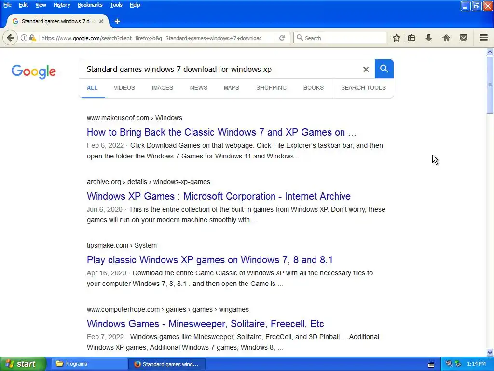Clear the Google search query with X

(x=366, y=69)
